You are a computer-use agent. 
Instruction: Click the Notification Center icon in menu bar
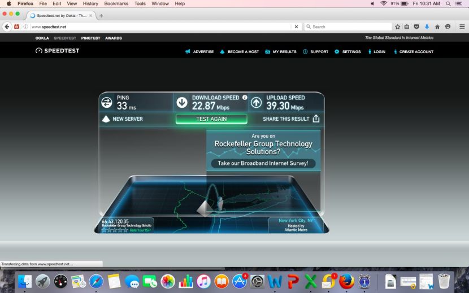(458, 3)
